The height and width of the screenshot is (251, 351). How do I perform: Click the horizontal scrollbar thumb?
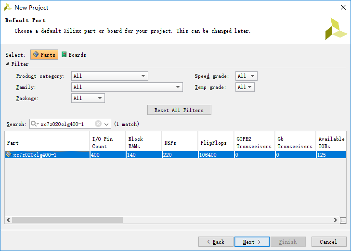click(67, 220)
